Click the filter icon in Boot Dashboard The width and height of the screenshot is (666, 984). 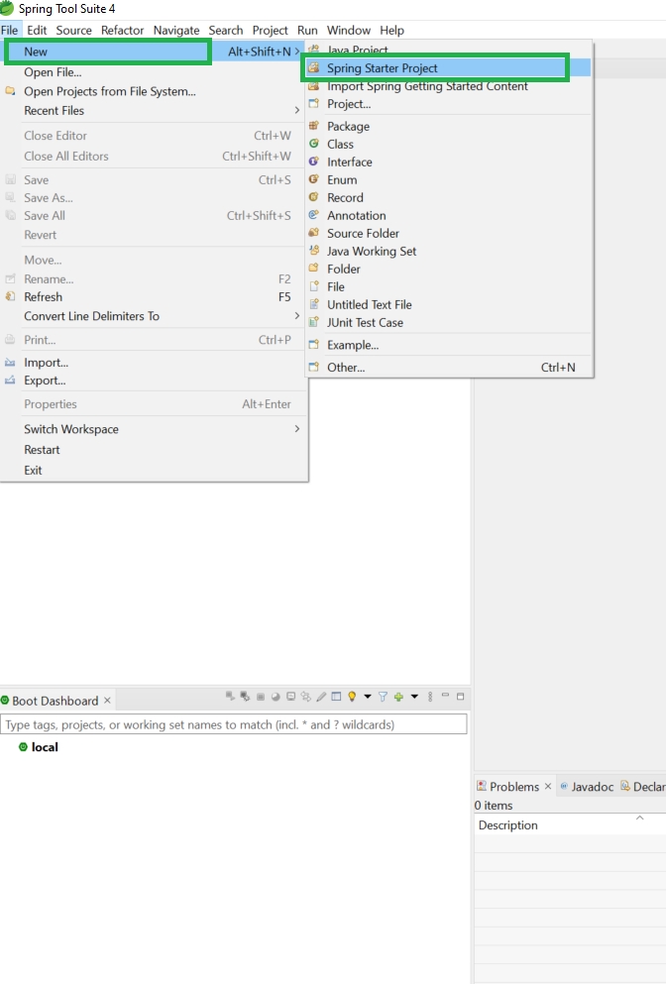click(383, 697)
